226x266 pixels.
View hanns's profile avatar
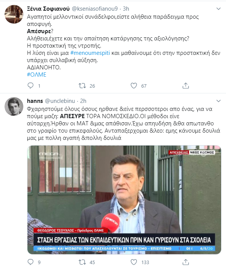[14, 106]
